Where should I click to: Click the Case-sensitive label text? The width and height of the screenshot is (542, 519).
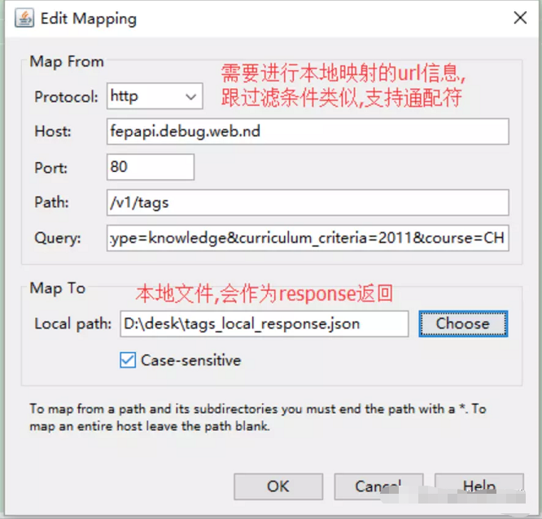coord(190,361)
